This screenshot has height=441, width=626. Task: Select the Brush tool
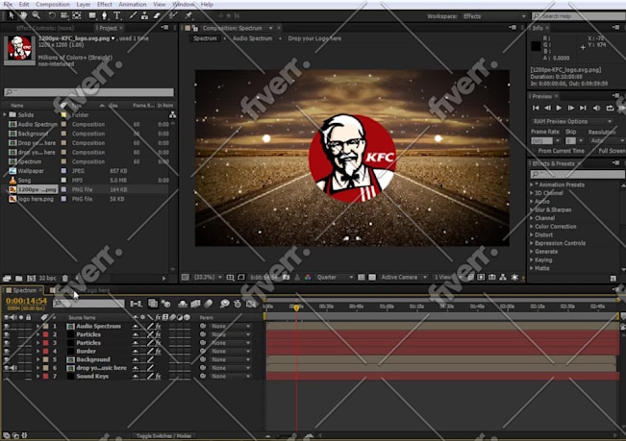coord(133,15)
